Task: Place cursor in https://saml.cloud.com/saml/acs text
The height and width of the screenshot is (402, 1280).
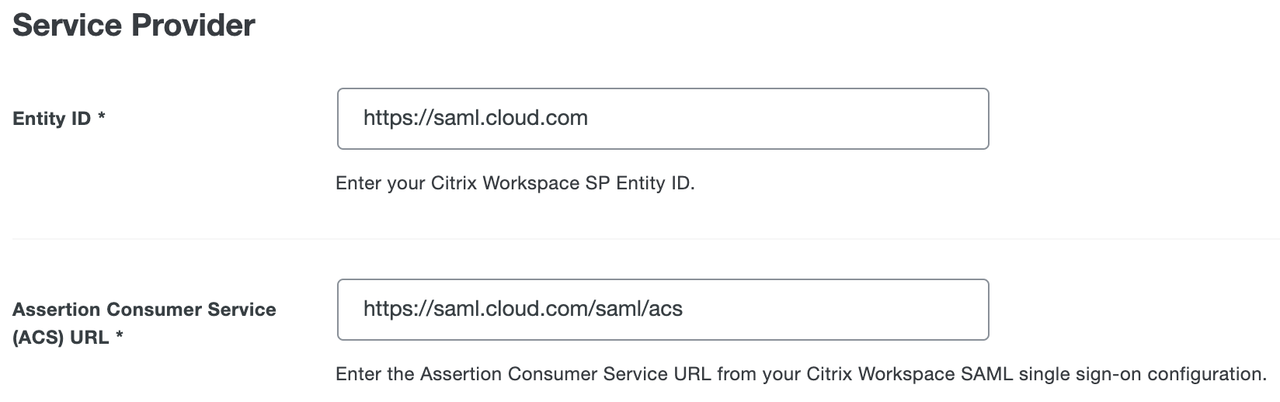Action: point(523,310)
